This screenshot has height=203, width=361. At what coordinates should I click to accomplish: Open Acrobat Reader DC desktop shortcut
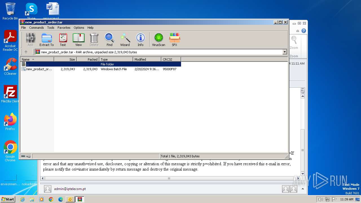click(x=10, y=41)
